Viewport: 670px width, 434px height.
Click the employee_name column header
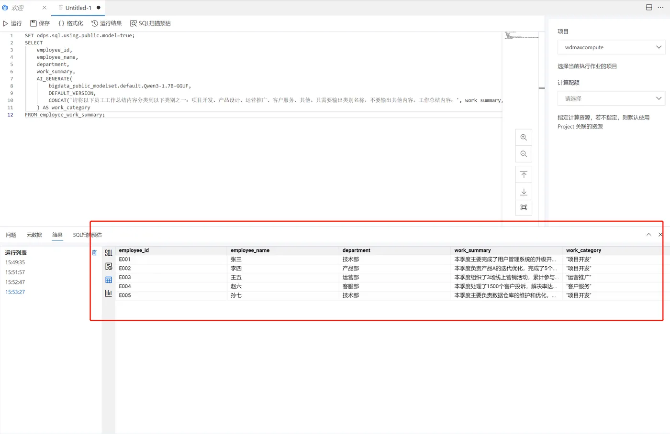[x=283, y=250]
